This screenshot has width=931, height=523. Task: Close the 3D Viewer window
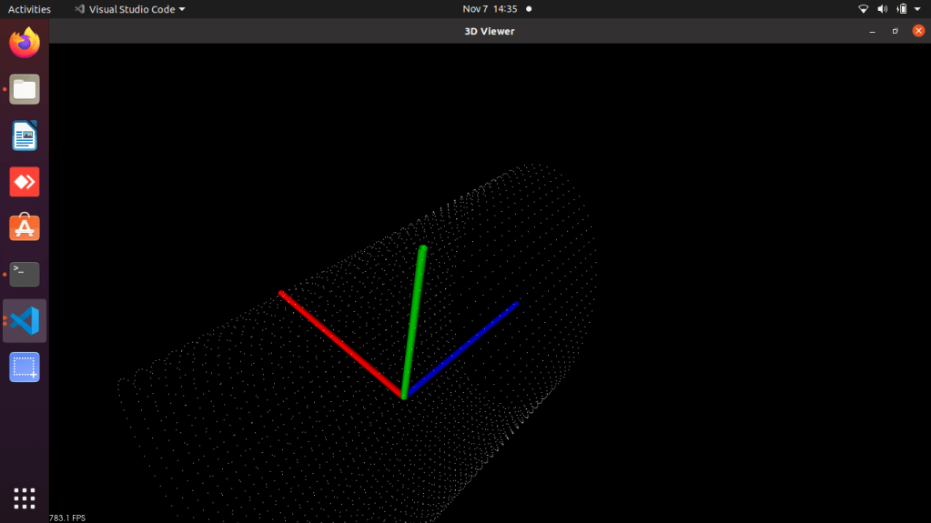[x=918, y=31]
